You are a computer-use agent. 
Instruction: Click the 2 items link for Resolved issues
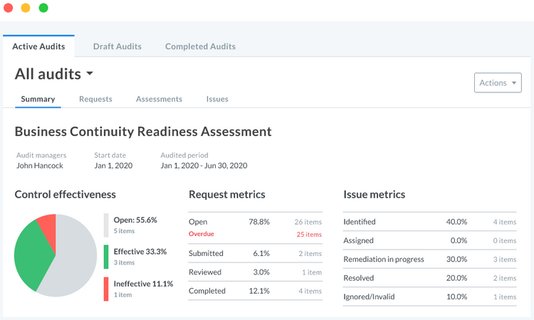click(505, 278)
